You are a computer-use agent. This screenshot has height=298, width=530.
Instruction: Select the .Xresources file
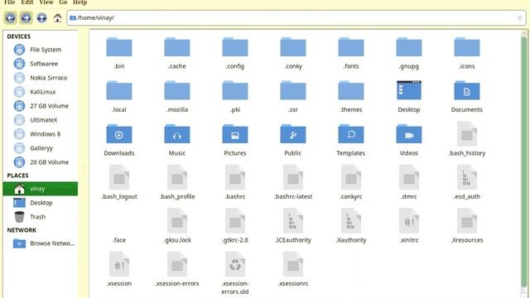click(467, 221)
